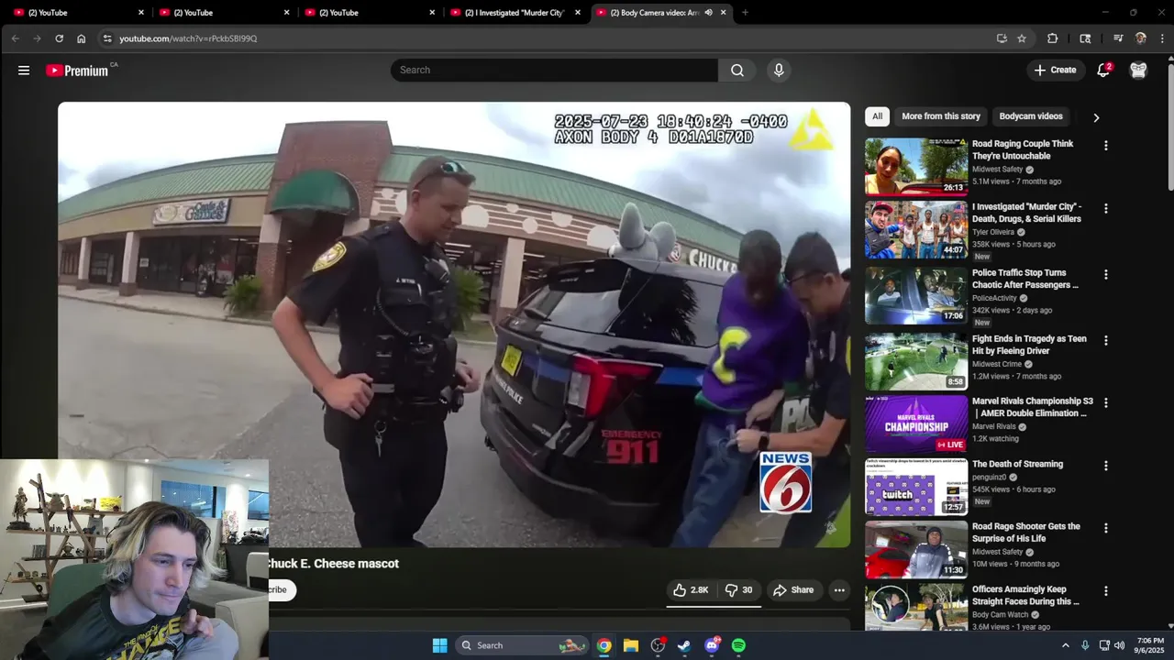The image size is (1174, 660).
Task: Go to YouTube Premium home logo
Action: tap(77, 71)
